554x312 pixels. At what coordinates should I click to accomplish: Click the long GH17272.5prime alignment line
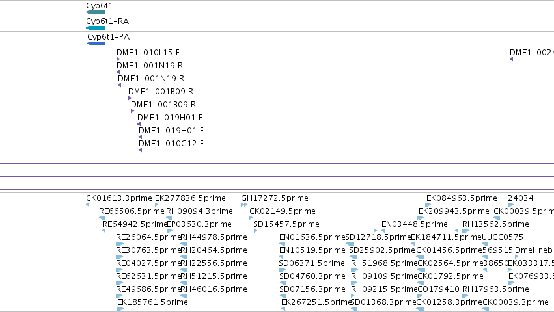coord(336,205)
